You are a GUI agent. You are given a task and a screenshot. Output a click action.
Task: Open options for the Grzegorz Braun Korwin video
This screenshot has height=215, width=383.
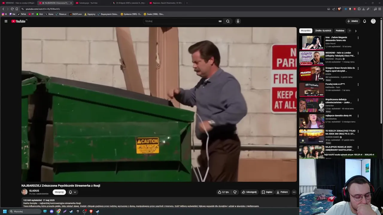(358, 68)
